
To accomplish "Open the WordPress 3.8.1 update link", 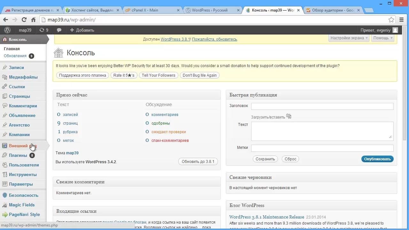I will tap(175, 39).
